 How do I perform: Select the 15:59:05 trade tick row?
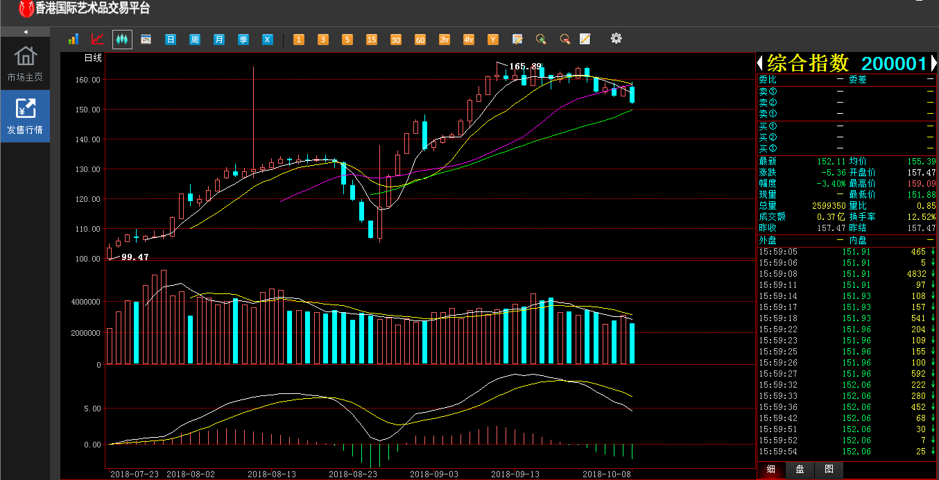click(847, 252)
